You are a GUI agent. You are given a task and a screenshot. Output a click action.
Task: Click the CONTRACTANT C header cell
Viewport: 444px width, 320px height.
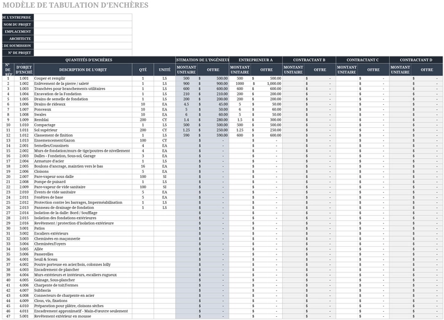[x=363, y=60]
